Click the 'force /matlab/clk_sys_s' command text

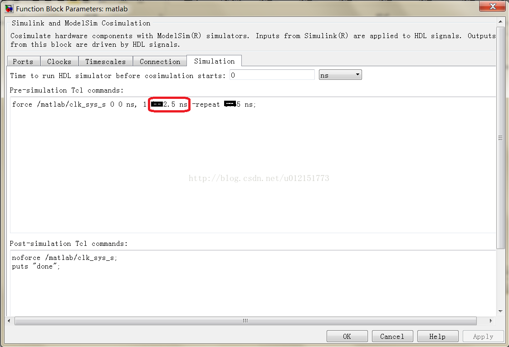[59, 104]
